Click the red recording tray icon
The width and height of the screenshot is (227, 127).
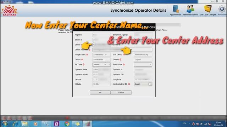pyautogui.click(x=193, y=124)
